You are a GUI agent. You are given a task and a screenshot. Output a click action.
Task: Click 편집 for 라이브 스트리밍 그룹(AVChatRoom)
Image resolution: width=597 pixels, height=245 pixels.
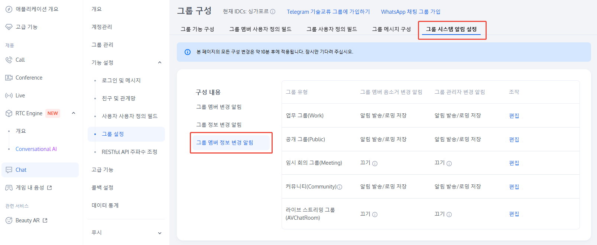pos(514,214)
